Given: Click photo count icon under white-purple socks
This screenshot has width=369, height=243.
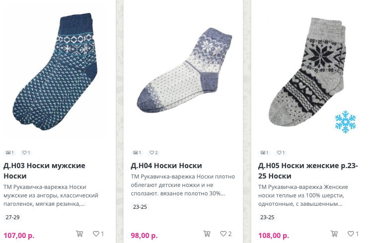Looking at the screenshot, I should coord(137,153).
